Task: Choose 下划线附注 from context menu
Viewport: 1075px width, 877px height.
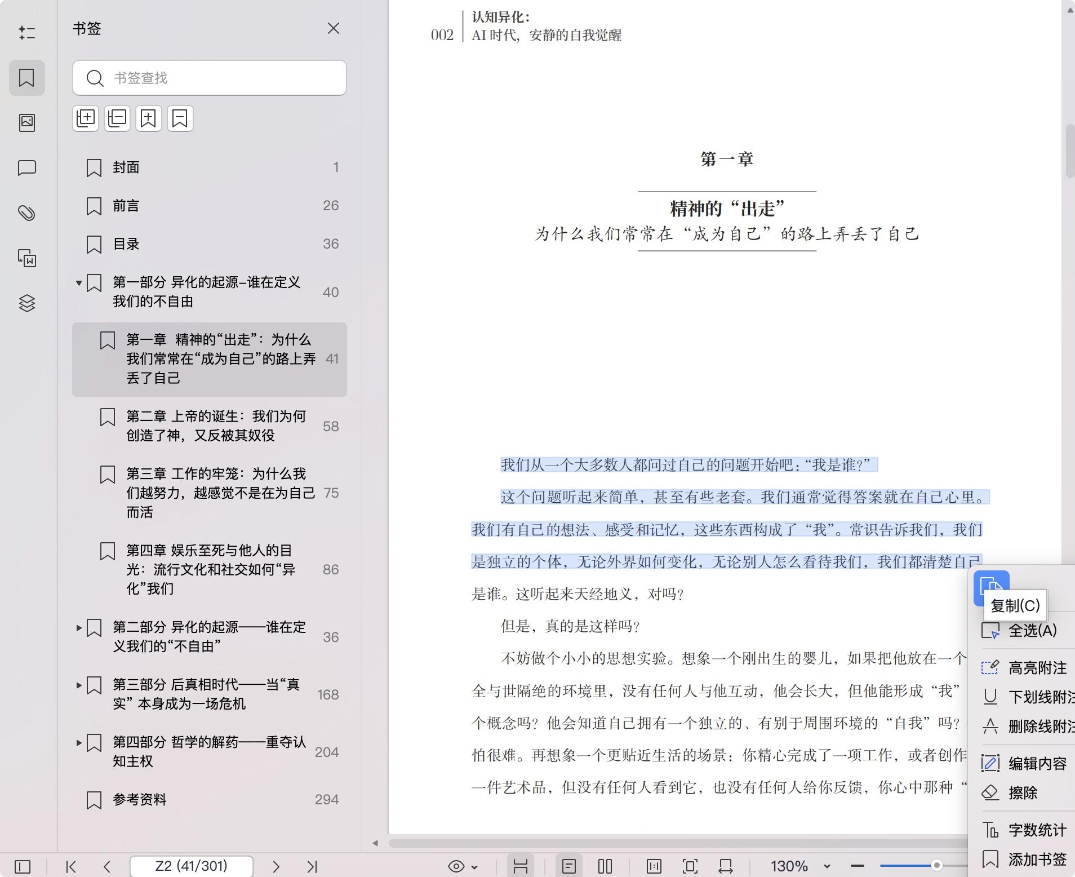Action: [x=1027, y=697]
